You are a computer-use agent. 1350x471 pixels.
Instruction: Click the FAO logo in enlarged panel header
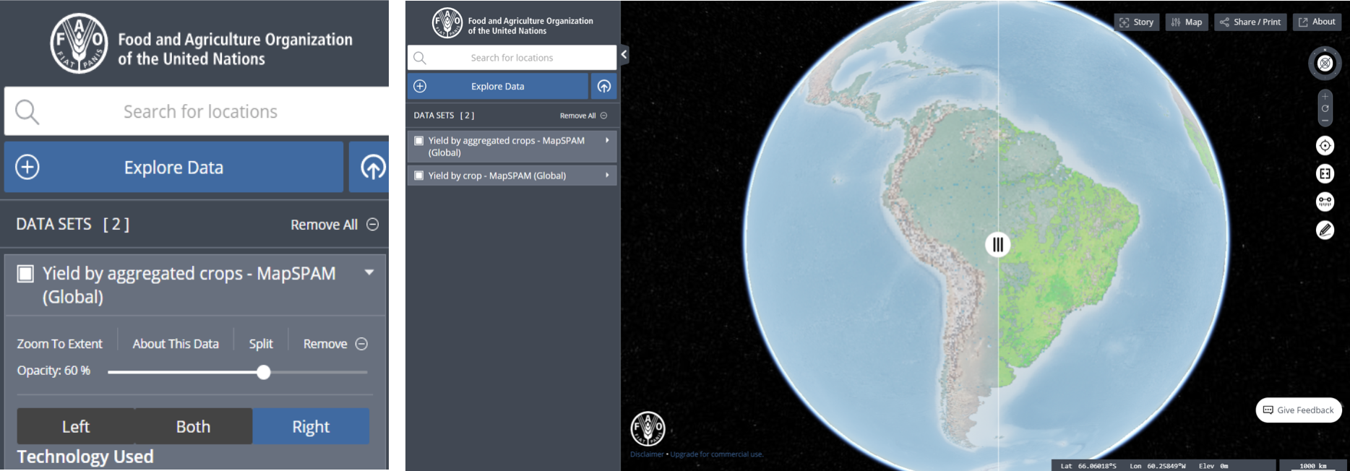point(79,43)
